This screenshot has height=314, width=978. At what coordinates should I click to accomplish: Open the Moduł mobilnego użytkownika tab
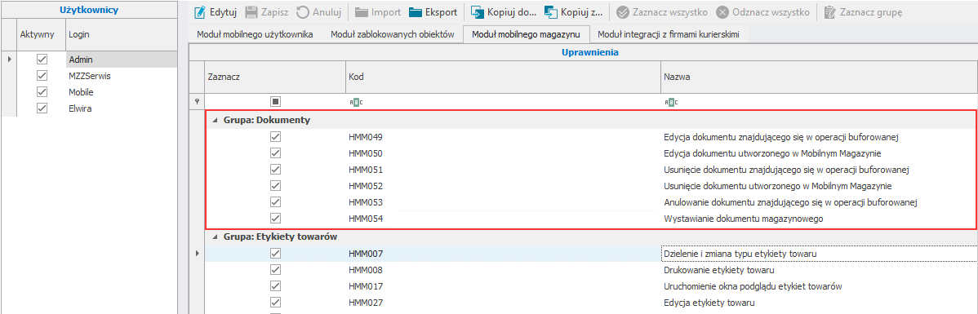point(255,35)
